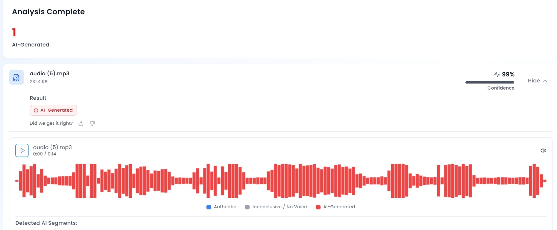Image resolution: width=557 pixels, height=230 pixels.
Task: Click the confidence progress bar
Action: [x=490, y=82]
